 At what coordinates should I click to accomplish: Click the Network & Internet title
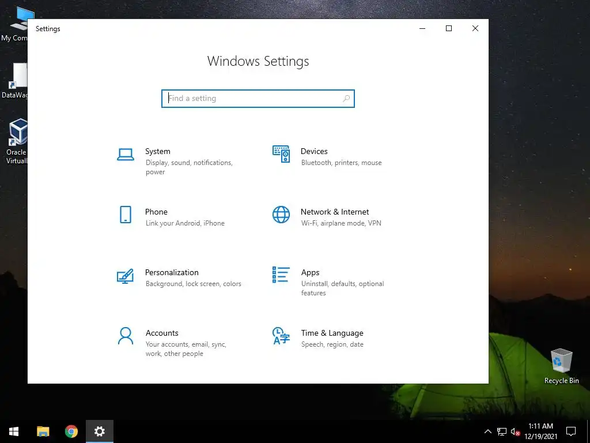[x=335, y=212]
